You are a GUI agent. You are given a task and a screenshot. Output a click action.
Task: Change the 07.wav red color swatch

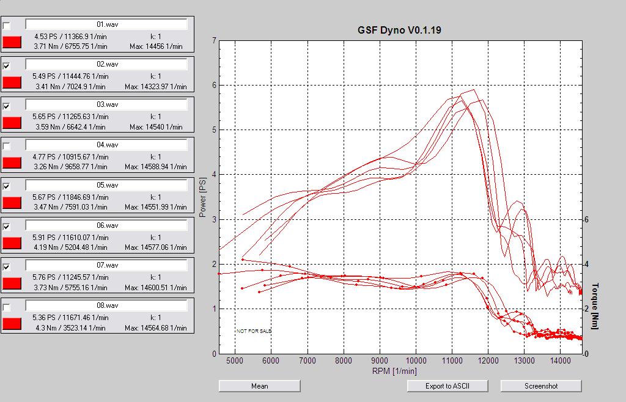click(12, 283)
